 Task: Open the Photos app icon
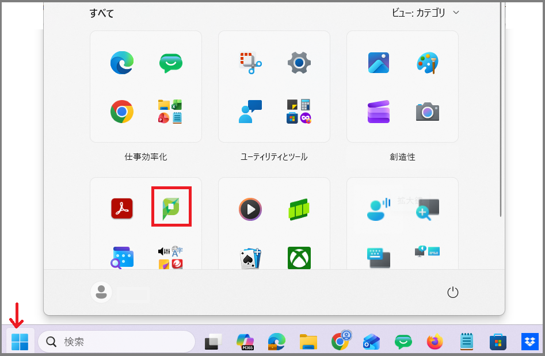pos(379,63)
